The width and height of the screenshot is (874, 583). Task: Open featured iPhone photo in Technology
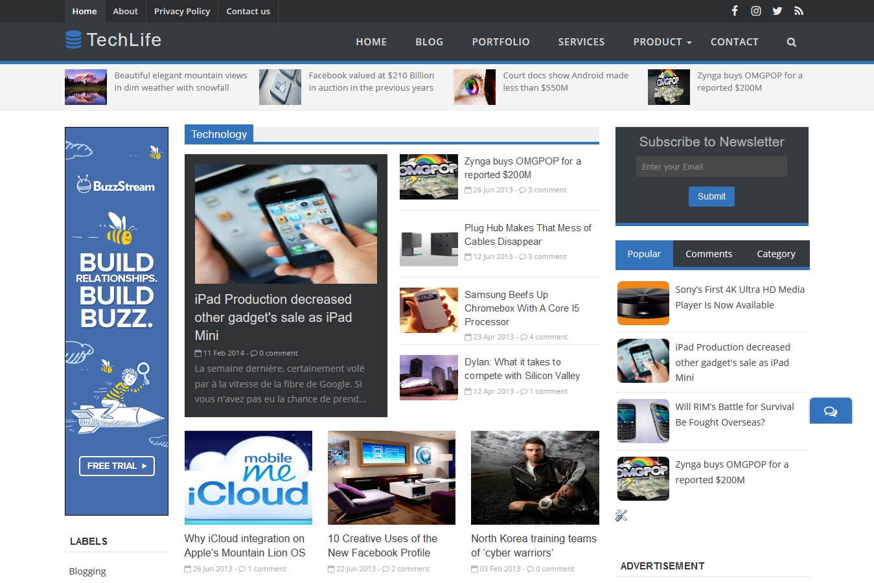point(286,224)
